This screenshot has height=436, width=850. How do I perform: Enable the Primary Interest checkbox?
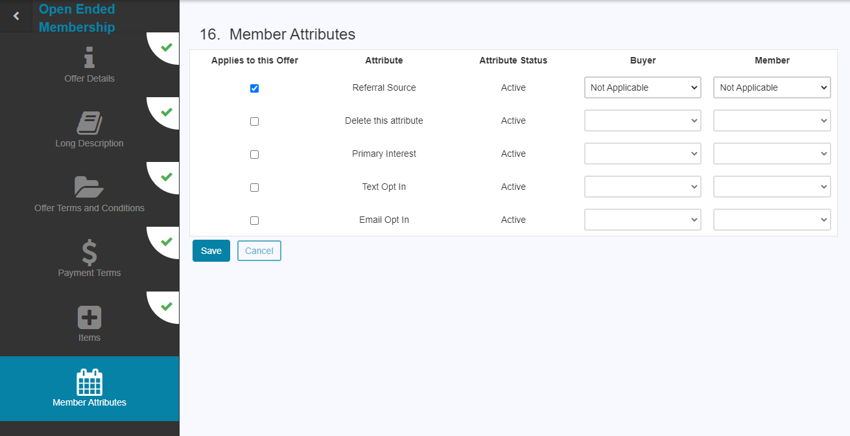pyautogui.click(x=254, y=154)
